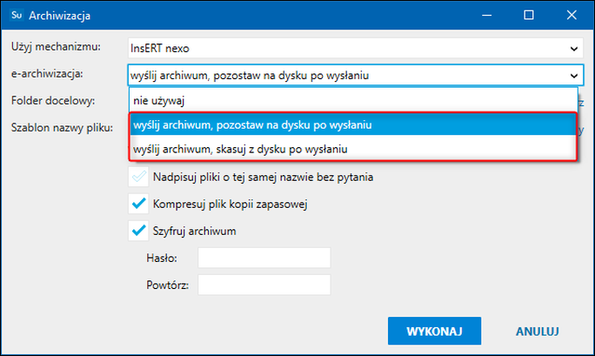Disable the 'Szyfruj archiwum' checkbox
595x356 pixels.
pyautogui.click(x=138, y=231)
